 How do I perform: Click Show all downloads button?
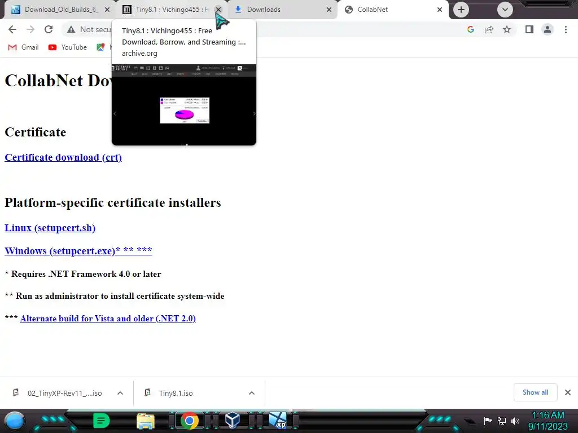(535, 392)
